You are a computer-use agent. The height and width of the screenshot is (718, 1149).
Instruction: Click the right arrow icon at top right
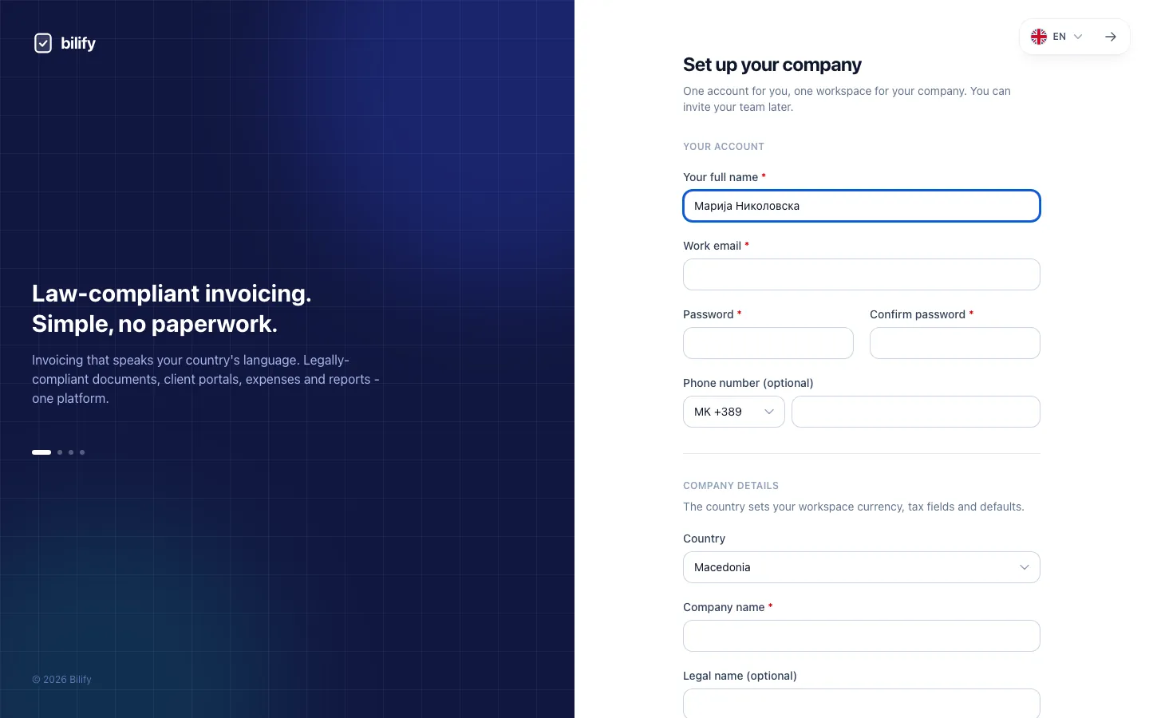click(1111, 37)
